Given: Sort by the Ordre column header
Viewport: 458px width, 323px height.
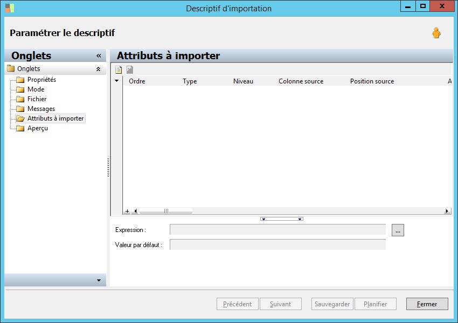Looking at the screenshot, I should tap(137, 81).
